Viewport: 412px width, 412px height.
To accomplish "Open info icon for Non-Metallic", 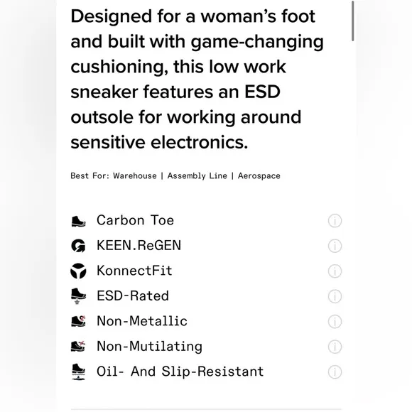I will tap(335, 321).
